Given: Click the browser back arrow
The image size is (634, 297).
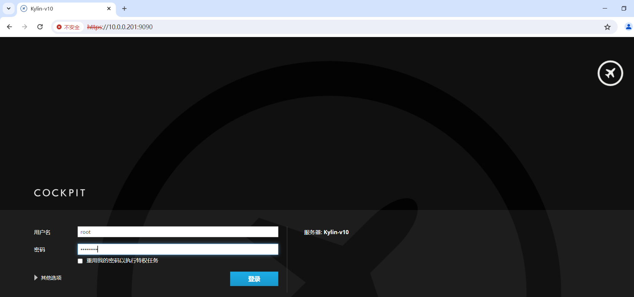Looking at the screenshot, I should tap(10, 27).
